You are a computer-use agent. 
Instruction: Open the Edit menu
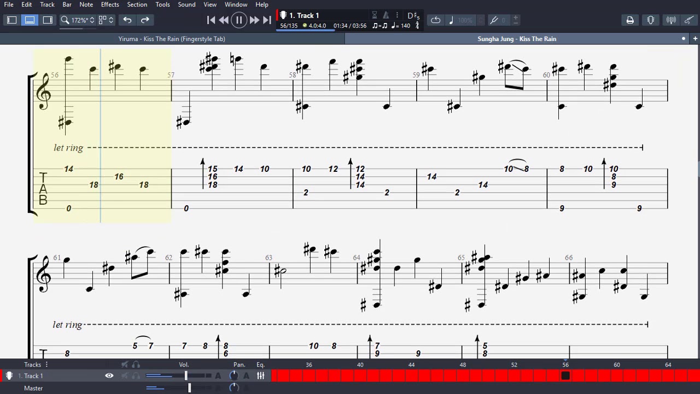pyautogui.click(x=26, y=4)
